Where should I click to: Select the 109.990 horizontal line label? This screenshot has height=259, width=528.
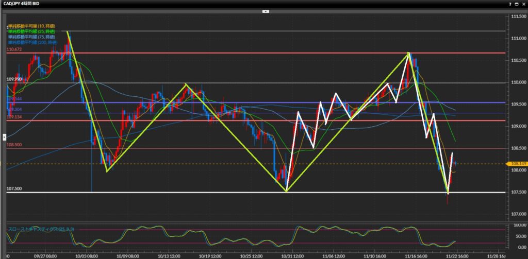point(14,79)
